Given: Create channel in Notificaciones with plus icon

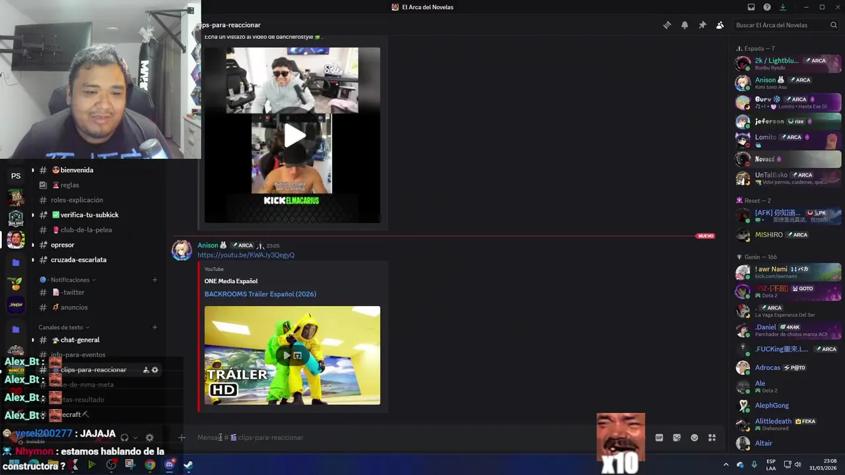Looking at the screenshot, I should click(x=154, y=280).
